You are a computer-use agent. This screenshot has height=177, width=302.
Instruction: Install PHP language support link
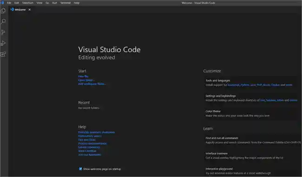pos(259,85)
